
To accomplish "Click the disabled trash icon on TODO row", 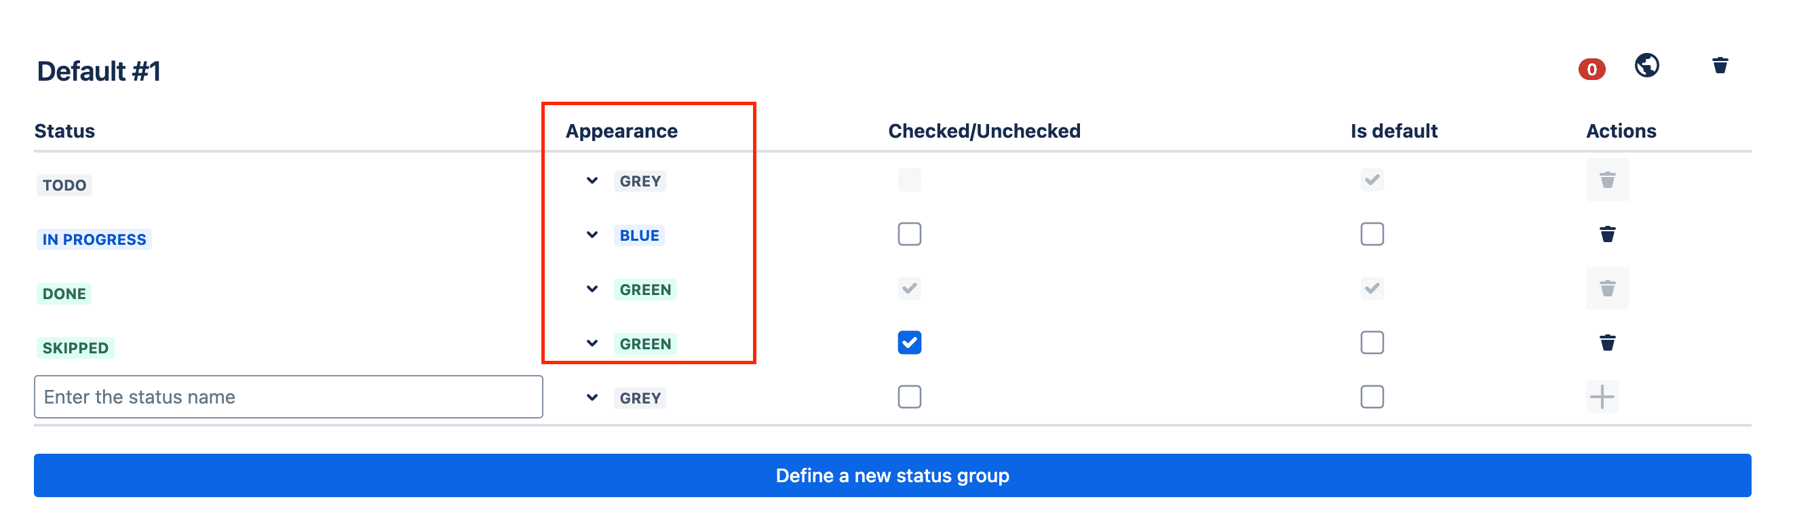I will 1608,180.
